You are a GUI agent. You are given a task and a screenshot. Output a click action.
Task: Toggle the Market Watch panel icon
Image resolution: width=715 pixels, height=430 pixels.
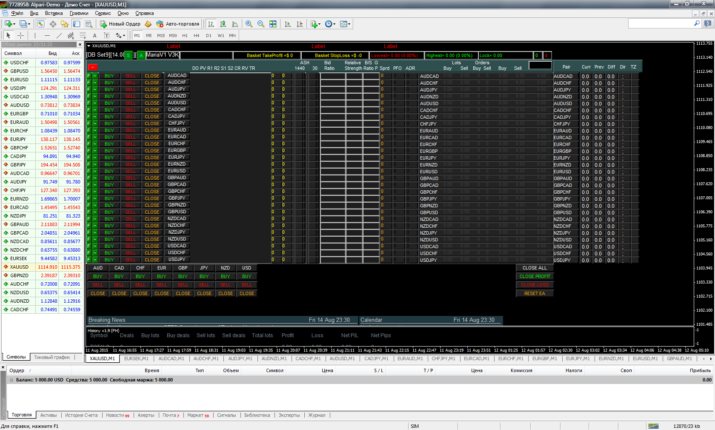pyautogui.click(x=41, y=24)
